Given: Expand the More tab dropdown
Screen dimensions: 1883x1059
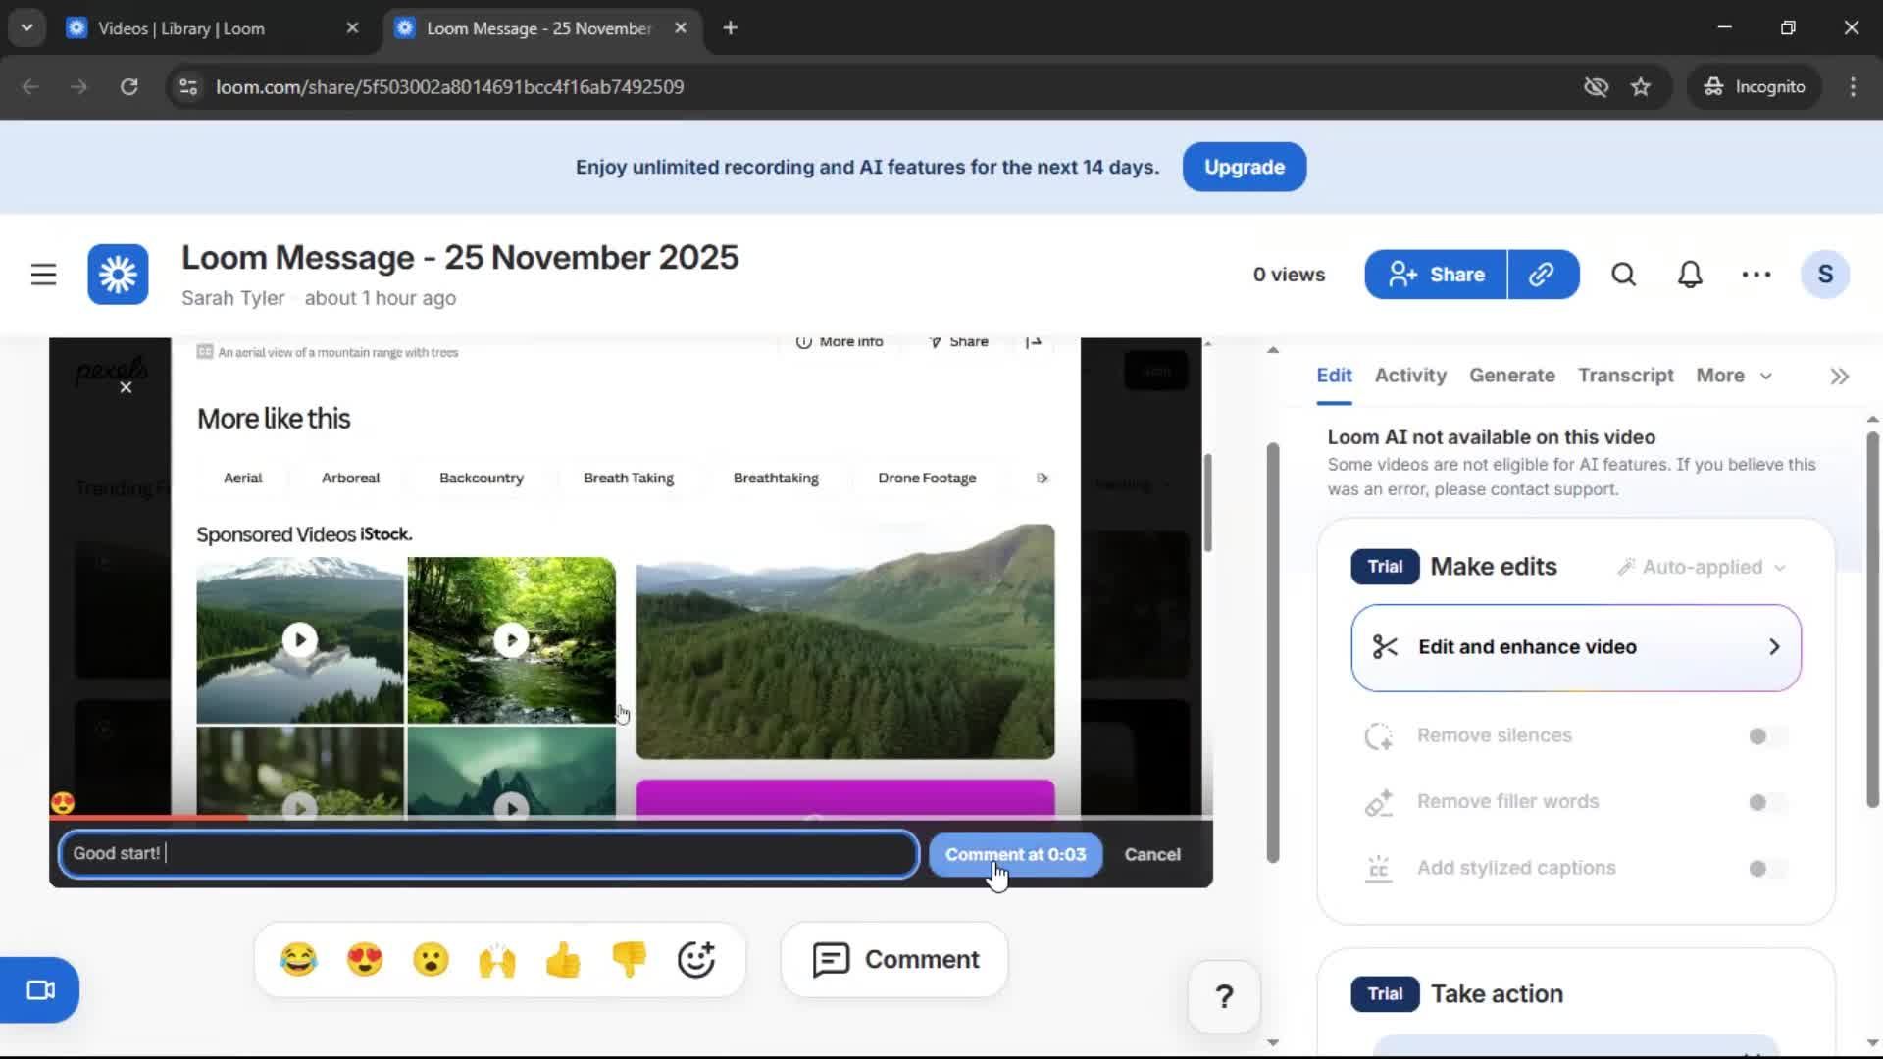Looking at the screenshot, I should (x=1733, y=376).
